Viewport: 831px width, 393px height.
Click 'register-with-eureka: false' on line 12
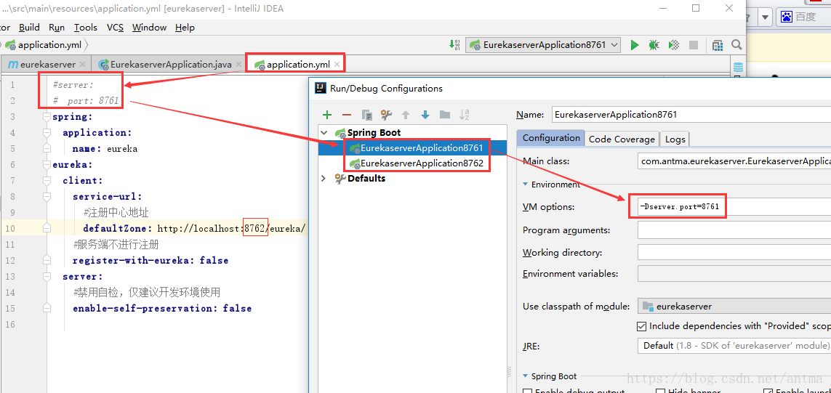click(x=150, y=261)
